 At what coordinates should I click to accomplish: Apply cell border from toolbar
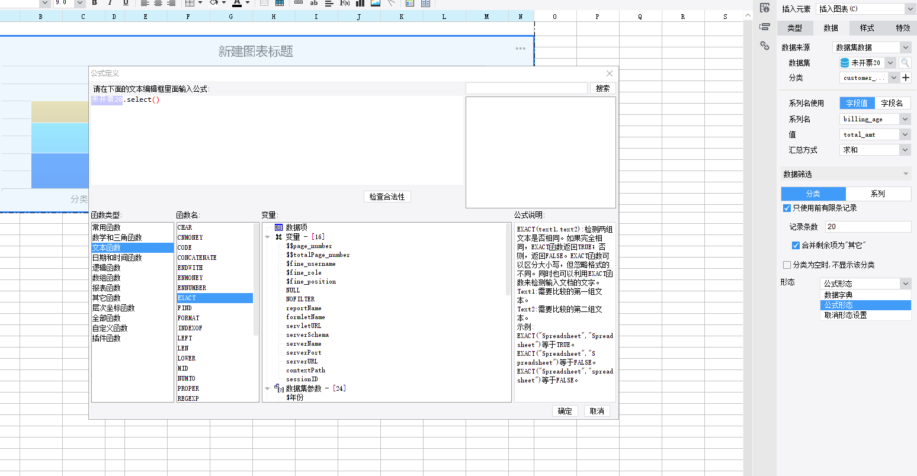[190, 3]
